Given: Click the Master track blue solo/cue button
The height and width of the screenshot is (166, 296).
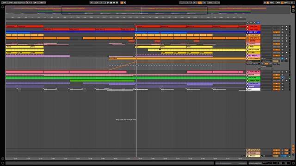Looking at the screenshot, I should coord(284,156).
